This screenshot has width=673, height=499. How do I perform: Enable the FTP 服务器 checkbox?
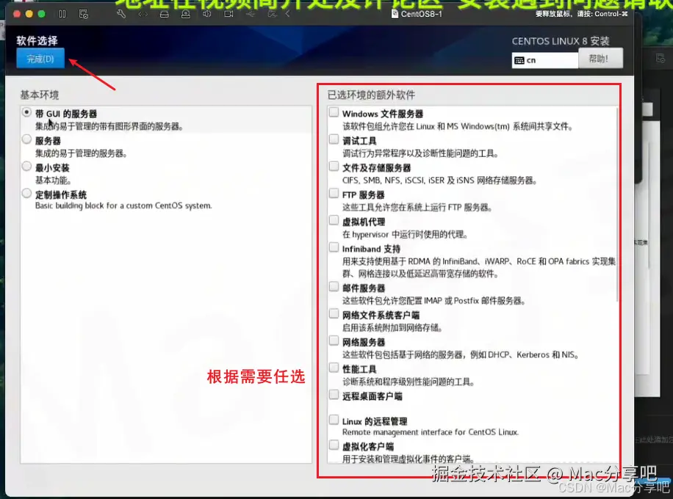pos(333,193)
